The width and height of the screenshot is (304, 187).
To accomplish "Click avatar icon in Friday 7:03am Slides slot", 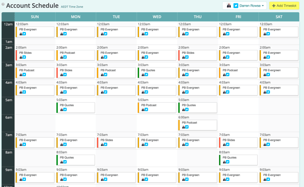I will point(224,144).
